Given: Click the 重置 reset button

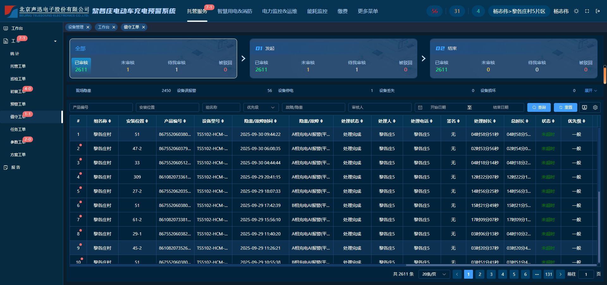Looking at the screenshot, I should [x=565, y=107].
